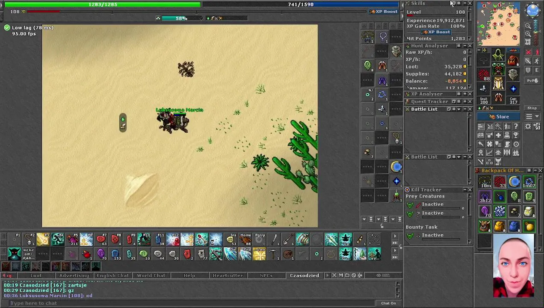Open first Battle List filter dropdown arrow
The image size is (544, 308).
click(459, 109)
